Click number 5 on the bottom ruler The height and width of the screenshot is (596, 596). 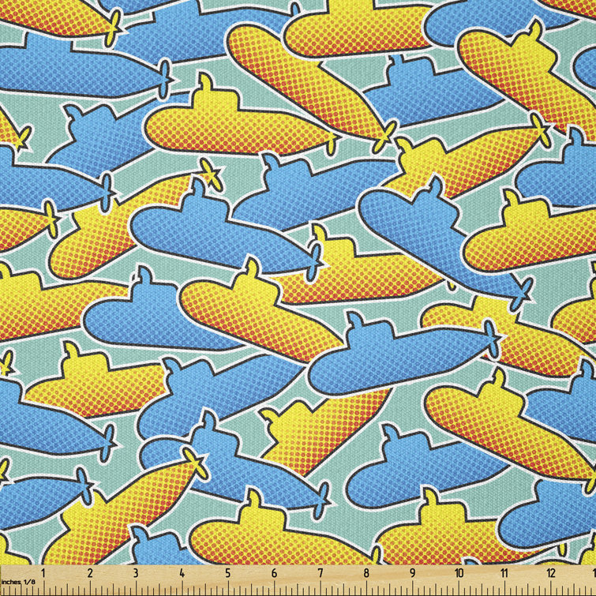coord(228,574)
